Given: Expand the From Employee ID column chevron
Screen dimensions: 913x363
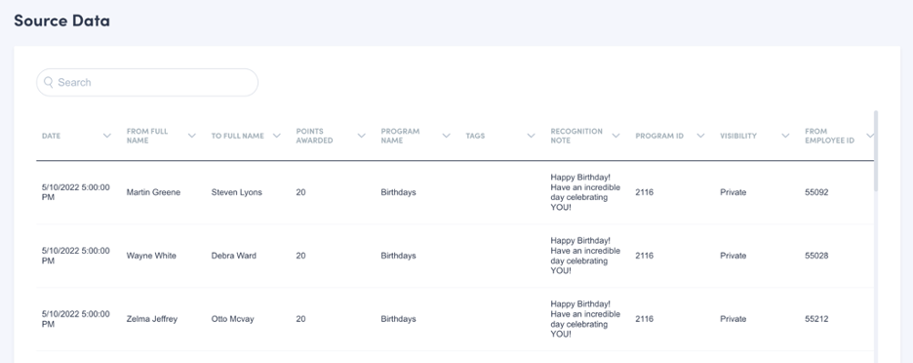Looking at the screenshot, I should click(870, 136).
